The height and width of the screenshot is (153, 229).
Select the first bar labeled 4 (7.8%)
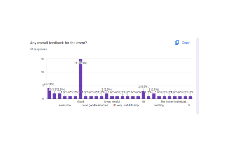click(49, 94)
